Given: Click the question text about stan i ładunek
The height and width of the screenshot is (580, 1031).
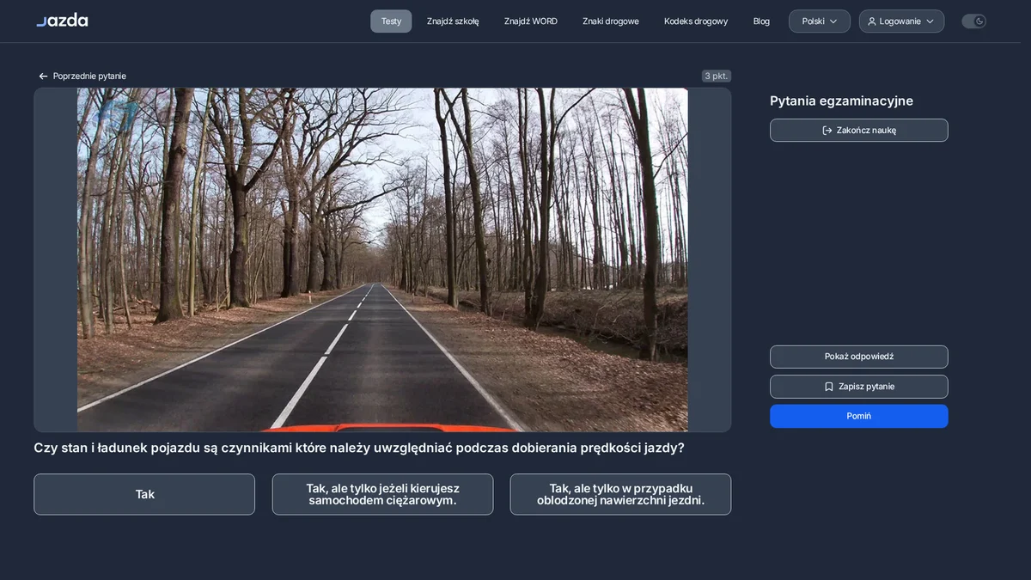Looking at the screenshot, I should 359,448.
